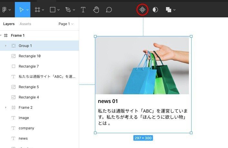Expand the Group 1 layer

[x=6, y=46]
